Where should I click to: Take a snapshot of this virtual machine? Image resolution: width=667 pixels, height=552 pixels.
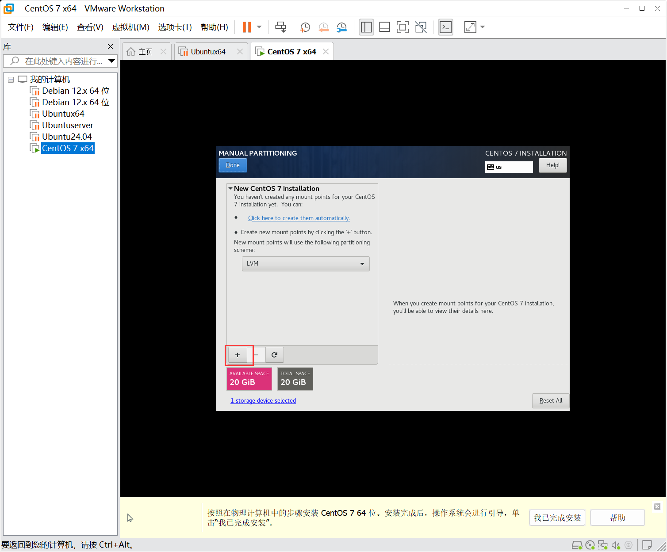click(305, 27)
